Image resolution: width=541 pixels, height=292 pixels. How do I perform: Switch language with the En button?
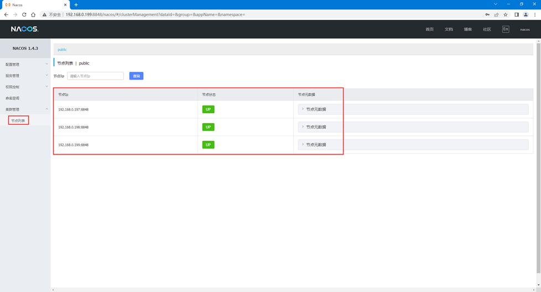pyautogui.click(x=506, y=29)
